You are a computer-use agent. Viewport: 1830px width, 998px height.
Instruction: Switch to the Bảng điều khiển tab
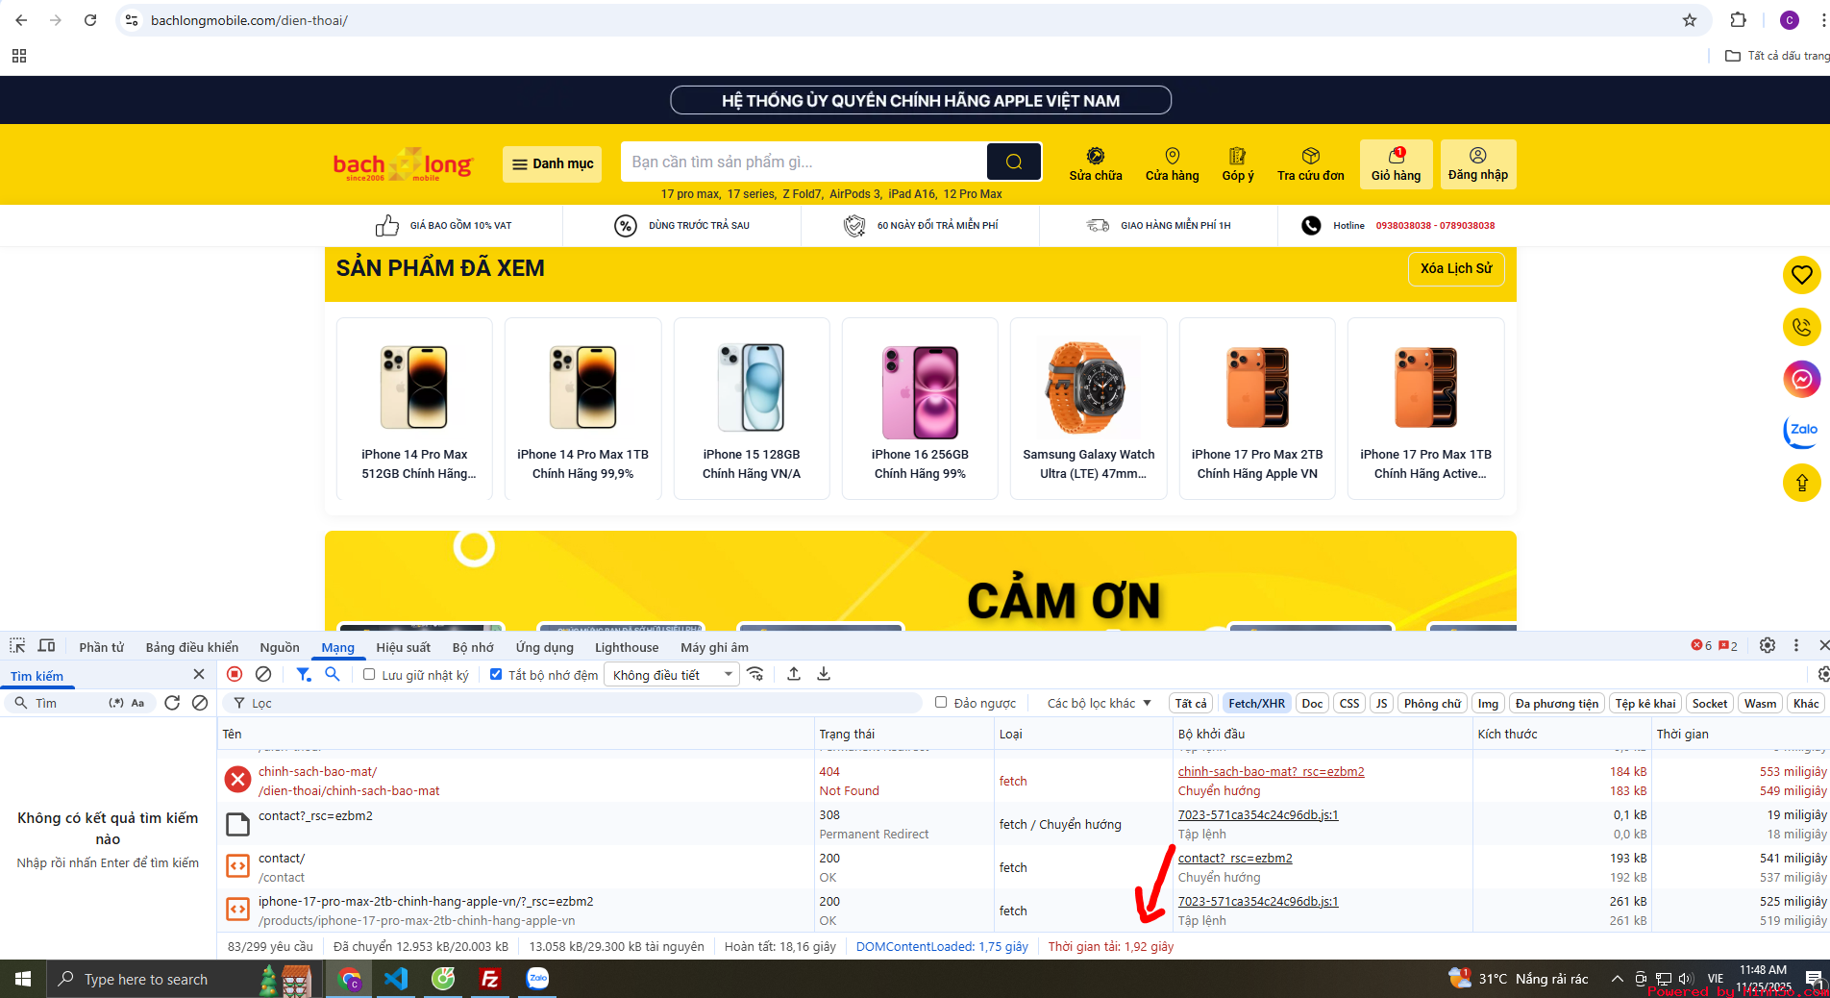point(191,647)
